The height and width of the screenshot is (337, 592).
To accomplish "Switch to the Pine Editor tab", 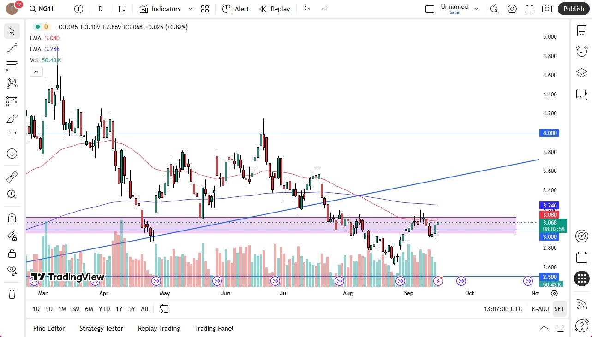I will pos(49,328).
